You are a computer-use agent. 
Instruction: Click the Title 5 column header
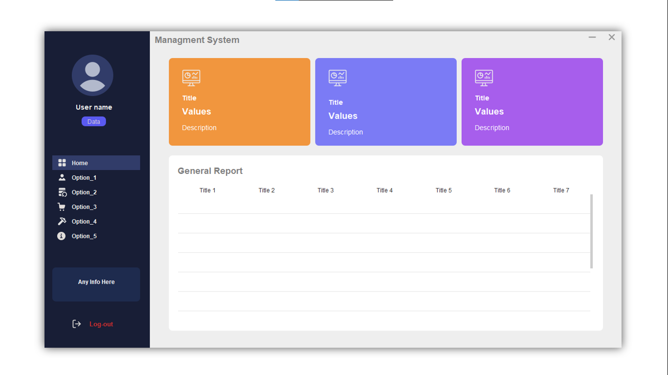tap(444, 190)
